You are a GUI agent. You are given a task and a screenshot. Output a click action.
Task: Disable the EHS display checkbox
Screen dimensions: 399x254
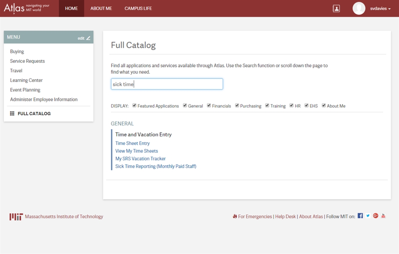click(x=307, y=105)
